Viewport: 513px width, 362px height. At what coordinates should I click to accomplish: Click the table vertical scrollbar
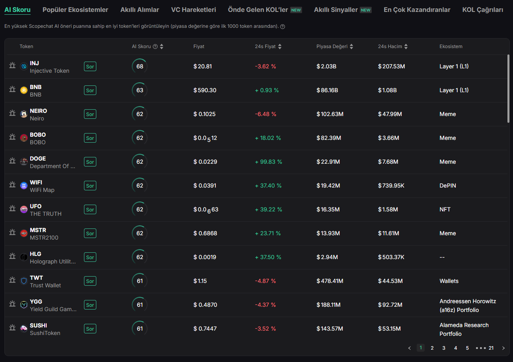pyautogui.click(x=508, y=89)
